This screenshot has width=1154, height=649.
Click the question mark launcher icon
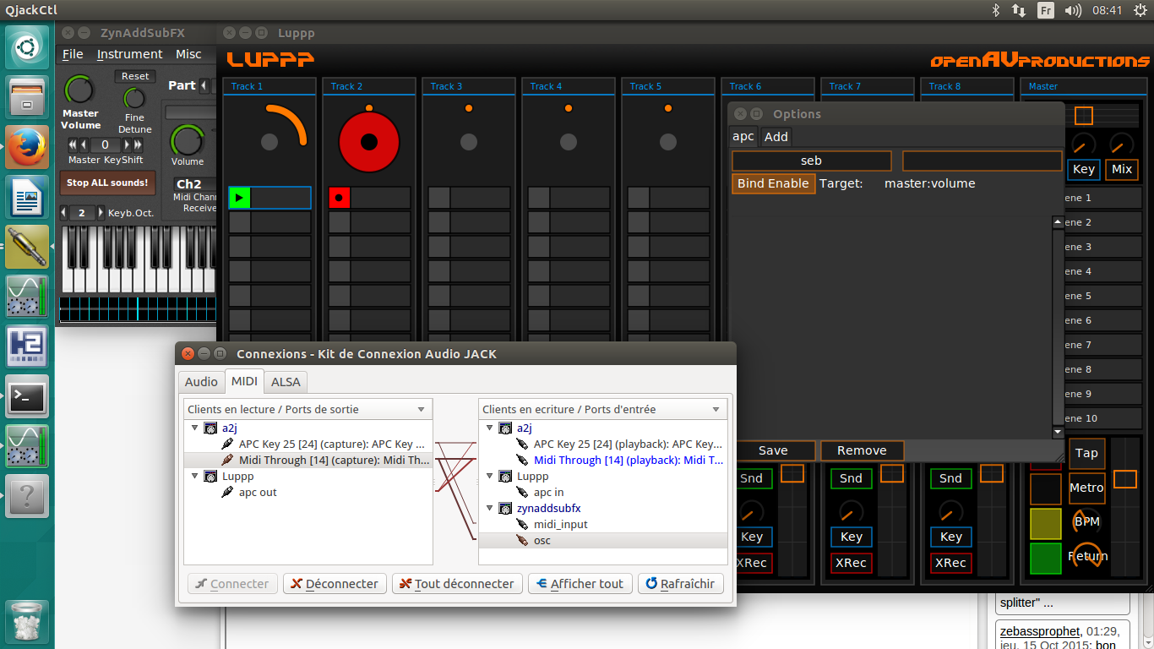tap(27, 495)
